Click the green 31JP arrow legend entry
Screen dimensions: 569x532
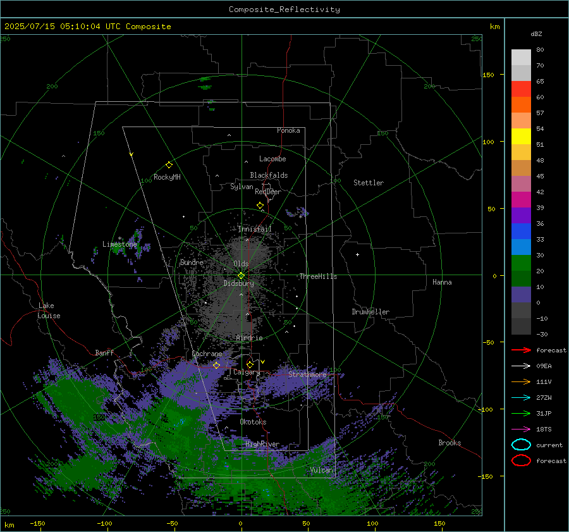(521, 413)
